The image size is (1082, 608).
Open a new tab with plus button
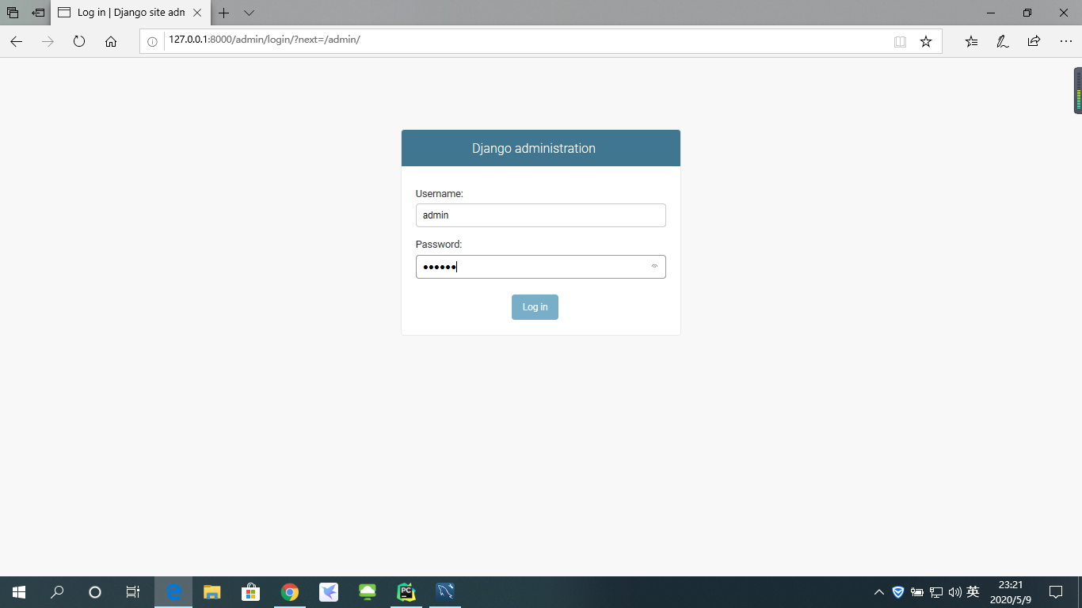pyautogui.click(x=224, y=13)
